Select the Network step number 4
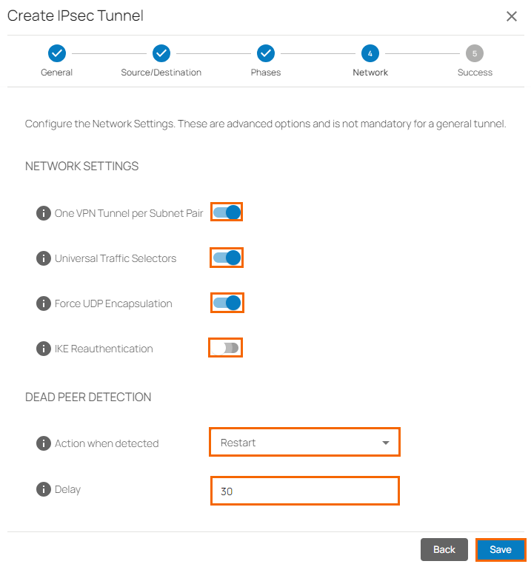The height and width of the screenshot is (564, 531). (370, 53)
